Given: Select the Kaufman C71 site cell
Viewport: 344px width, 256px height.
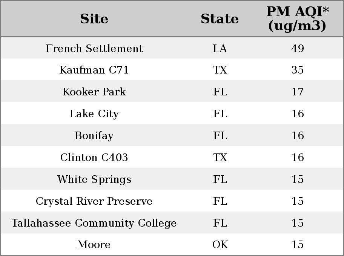Looking at the screenshot, I should click(x=94, y=70).
